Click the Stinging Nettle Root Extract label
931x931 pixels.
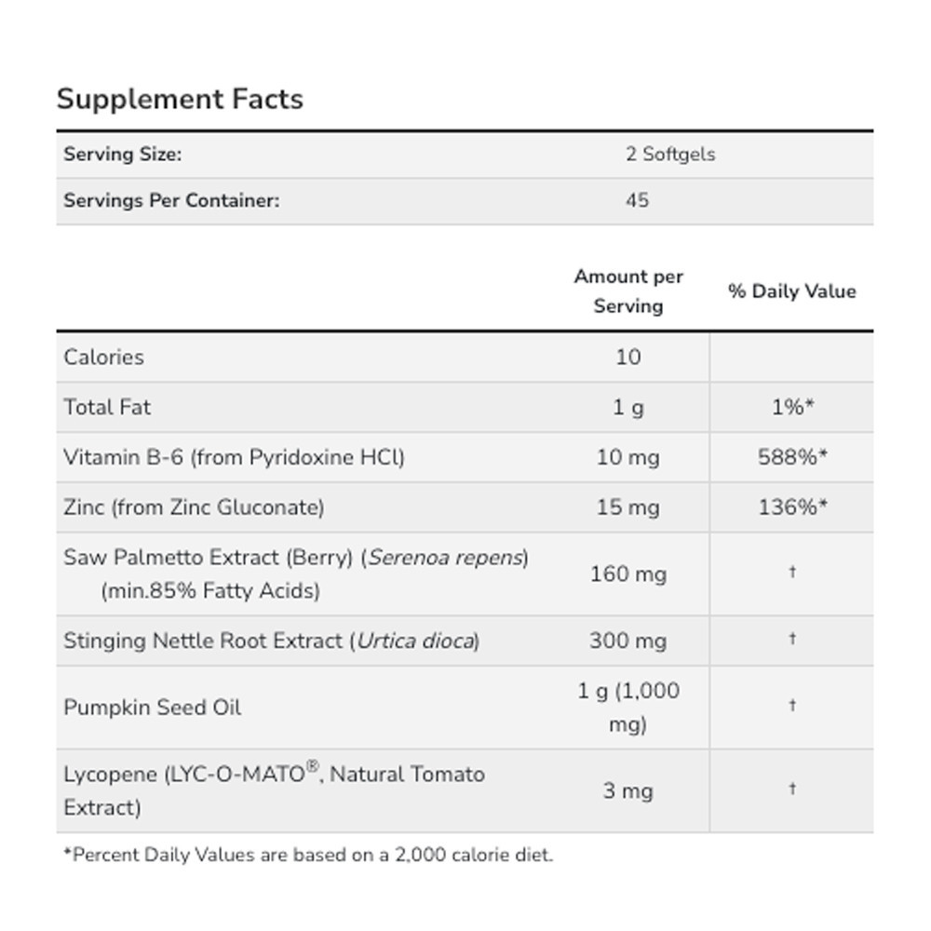pyautogui.click(x=271, y=641)
